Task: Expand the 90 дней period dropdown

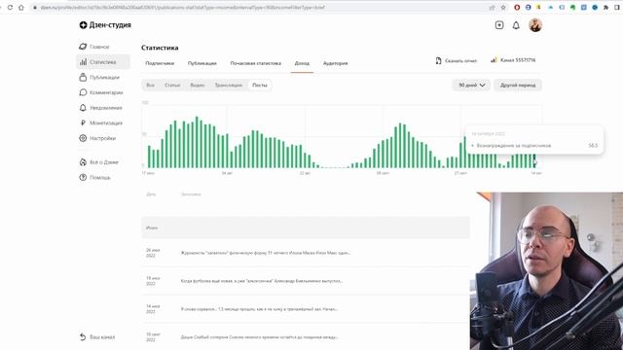Action: pyautogui.click(x=471, y=85)
